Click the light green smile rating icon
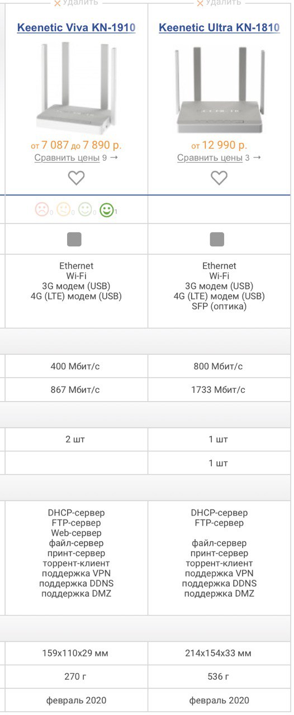The width and height of the screenshot is (294, 715). pos(85,209)
